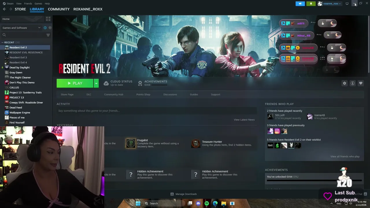Image resolution: width=370 pixels, height=208 pixels.
Task: Click the Steam logo menu
Action: click(4, 3)
